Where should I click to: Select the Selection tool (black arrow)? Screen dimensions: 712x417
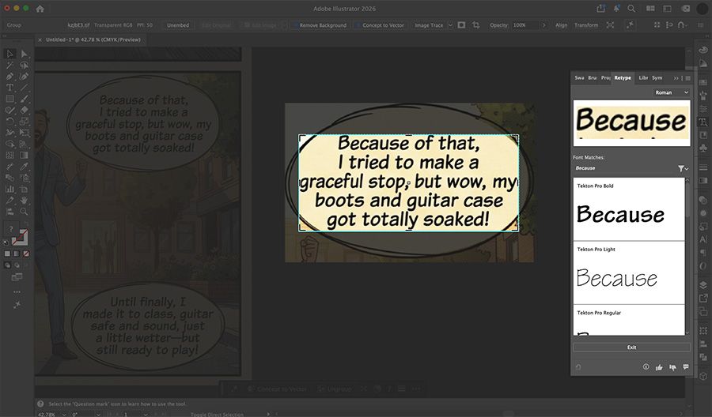[x=9, y=54]
